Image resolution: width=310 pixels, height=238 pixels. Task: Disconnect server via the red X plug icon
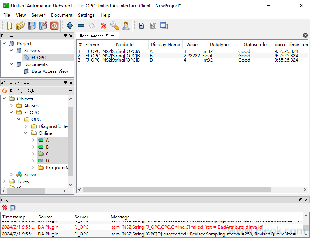103,26
